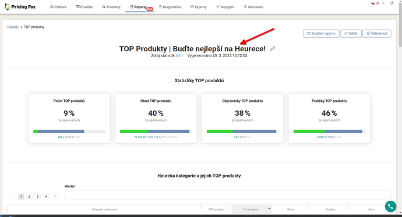Image resolution: width=402 pixels, height=217 pixels.
Task: Sort by Obrat column
Action: pos(291,209)
